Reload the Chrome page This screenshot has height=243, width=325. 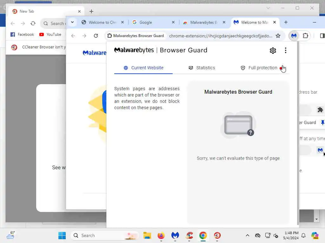96,36
